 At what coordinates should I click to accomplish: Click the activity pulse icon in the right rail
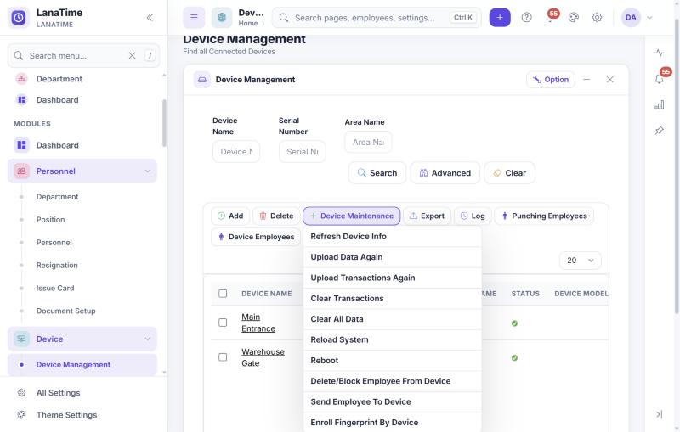[660, 53]
